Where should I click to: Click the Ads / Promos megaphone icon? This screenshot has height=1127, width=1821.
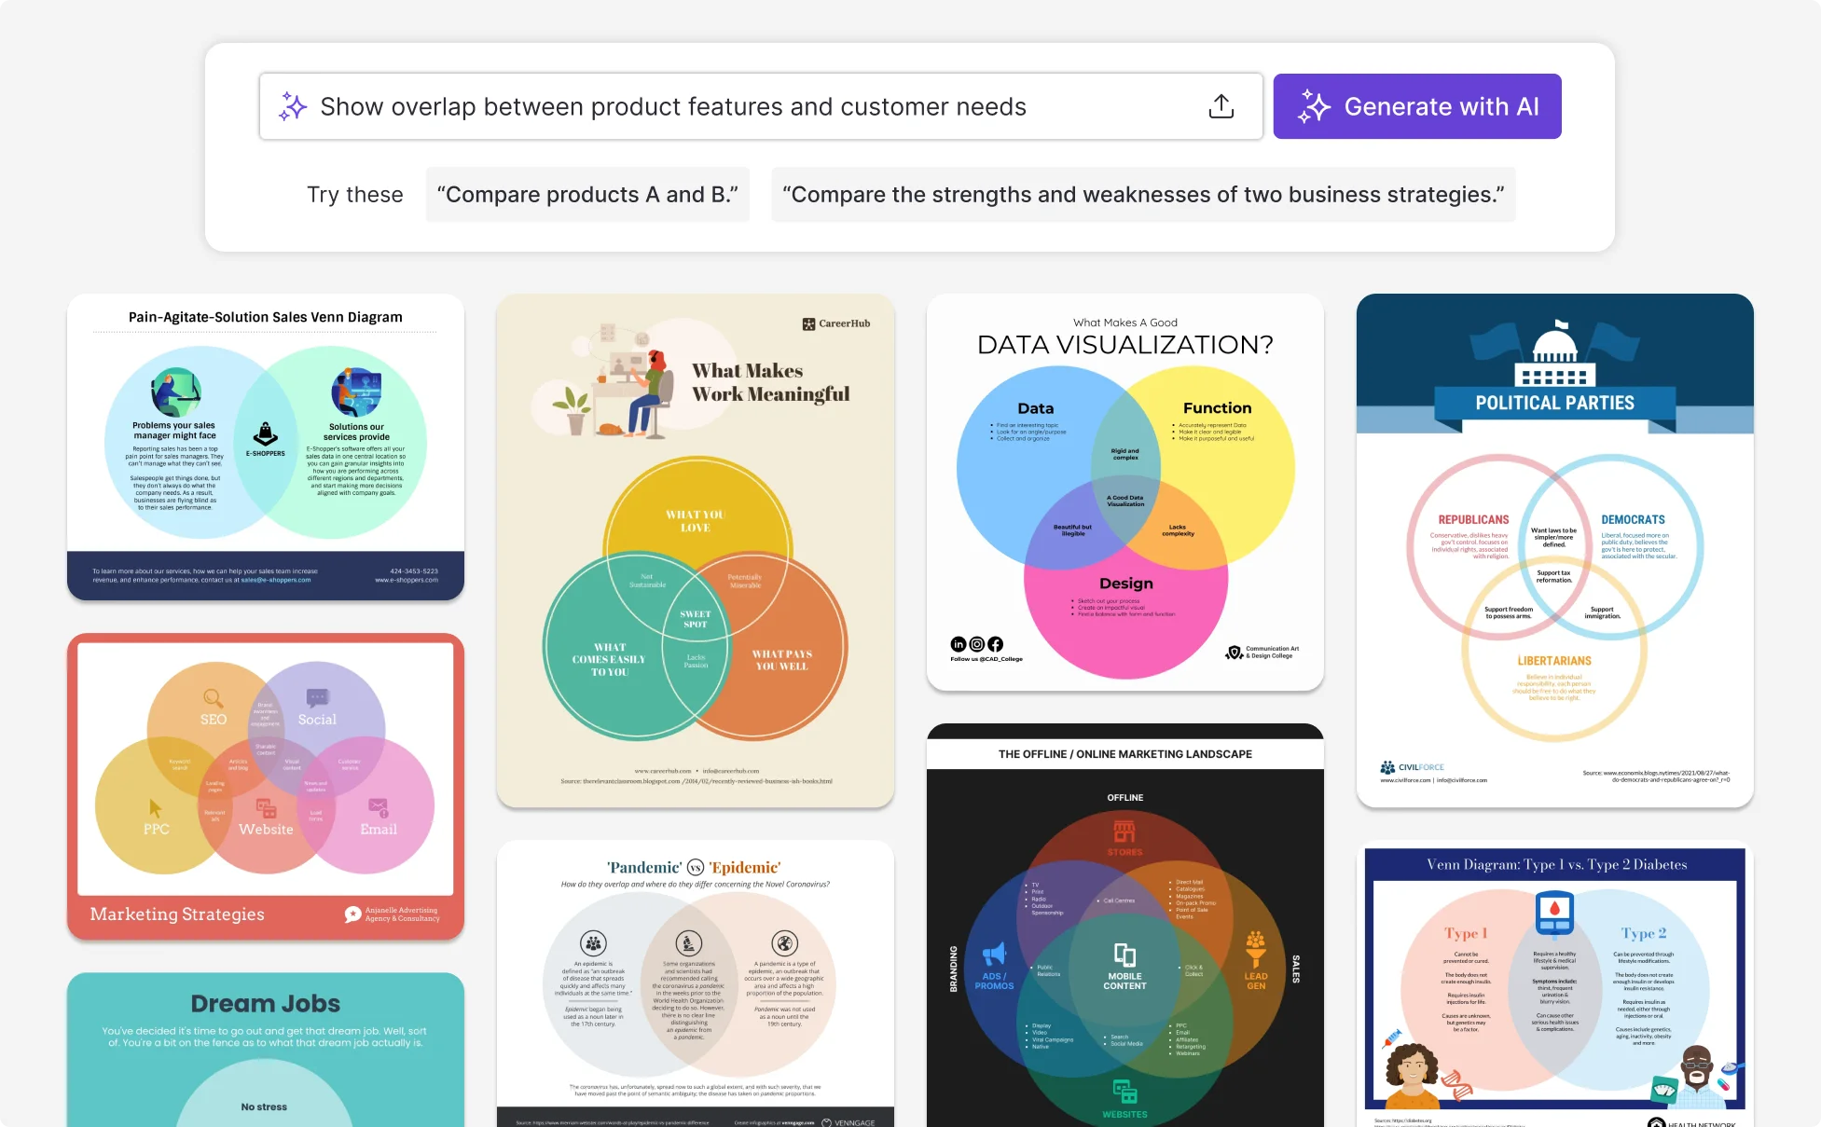point(994,955)
